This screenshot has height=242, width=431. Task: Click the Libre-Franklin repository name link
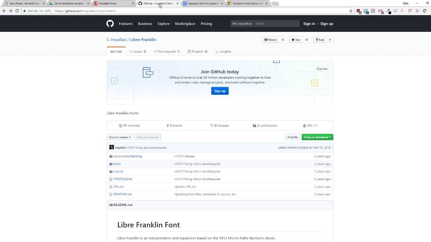click(x=143, y=40)
